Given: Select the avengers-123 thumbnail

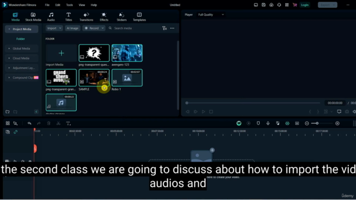Looking at the screenshot, I should click(x=127, y=53).
